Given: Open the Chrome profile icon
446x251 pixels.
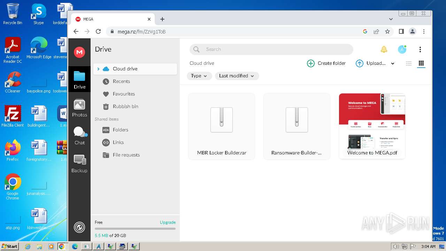Looking at the screenshot, I should point(413,31).
